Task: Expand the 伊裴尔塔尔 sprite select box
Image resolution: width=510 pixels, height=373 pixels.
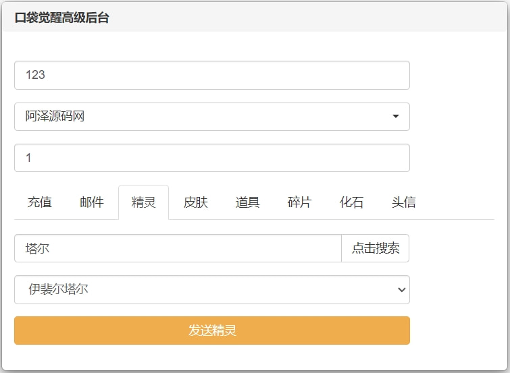Action: 211,290
